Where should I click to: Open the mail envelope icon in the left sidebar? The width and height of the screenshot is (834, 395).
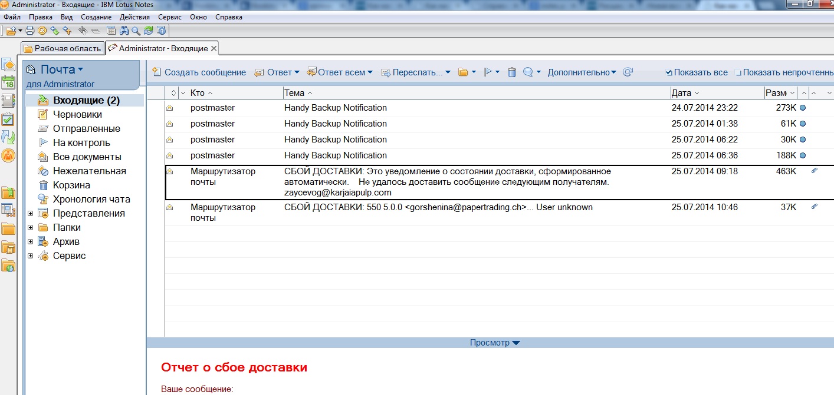(x=8, y=64)
